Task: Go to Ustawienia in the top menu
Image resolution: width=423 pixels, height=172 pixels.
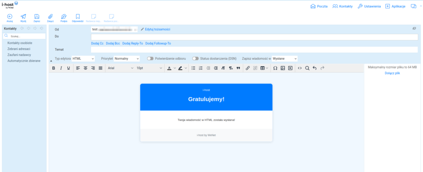Action: click(x=369, y=7)
